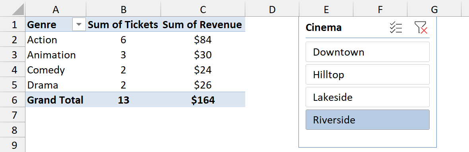Click Drama tickets value 2

[124, 85]
